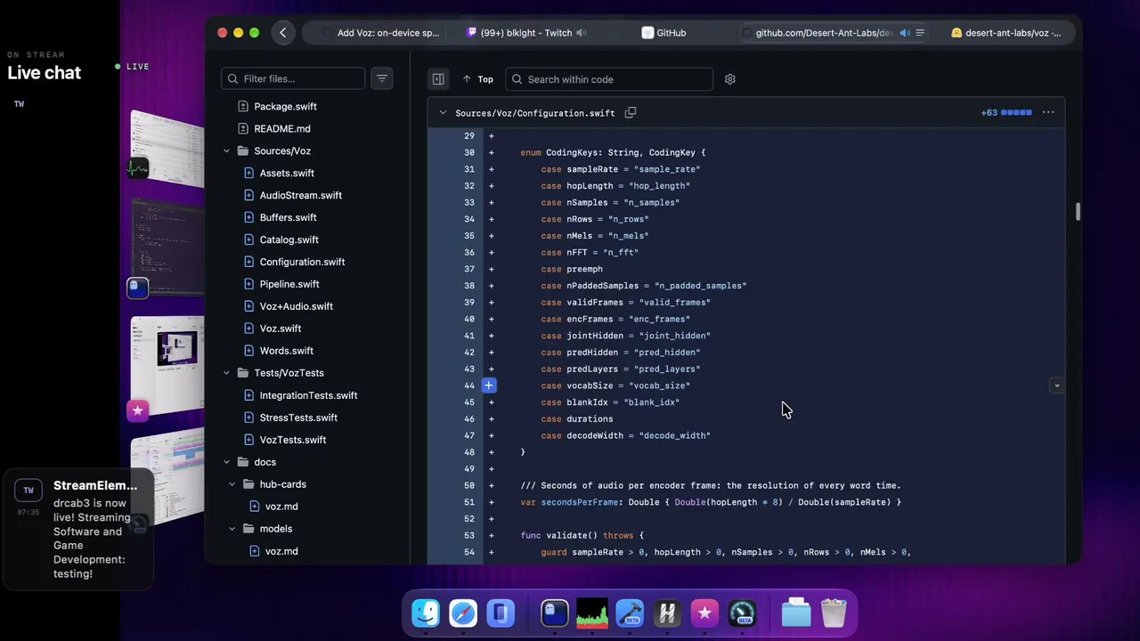Open Assets.swift file

(x=287, y=174)
